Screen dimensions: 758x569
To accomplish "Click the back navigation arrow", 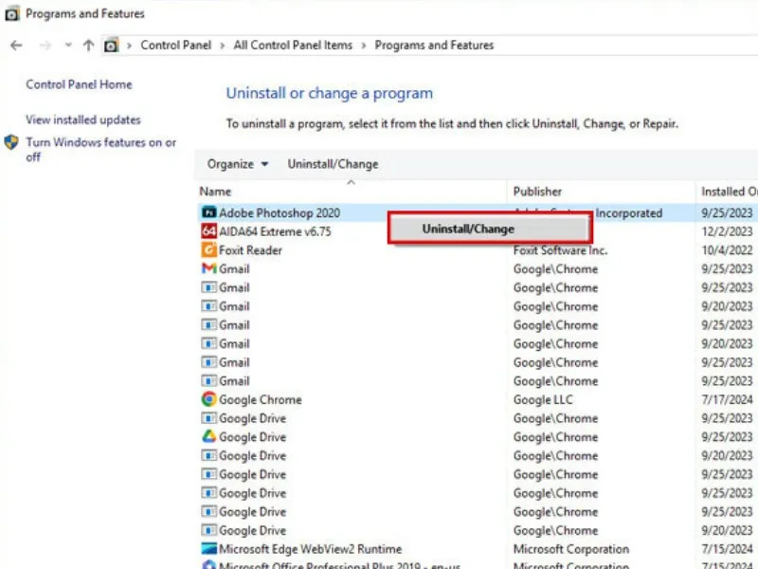I will click(x=16, y=46).
